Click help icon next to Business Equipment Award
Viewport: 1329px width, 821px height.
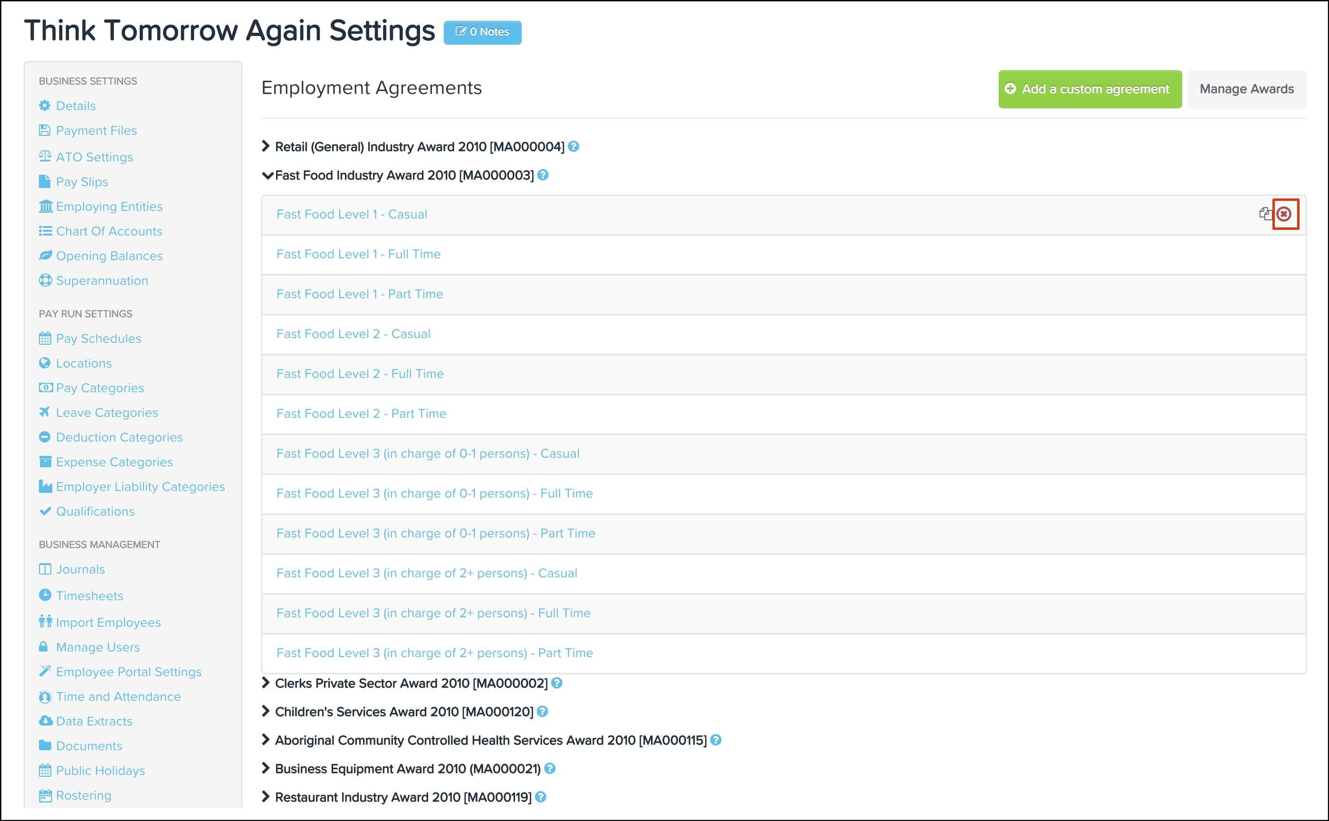click(550, 769)
